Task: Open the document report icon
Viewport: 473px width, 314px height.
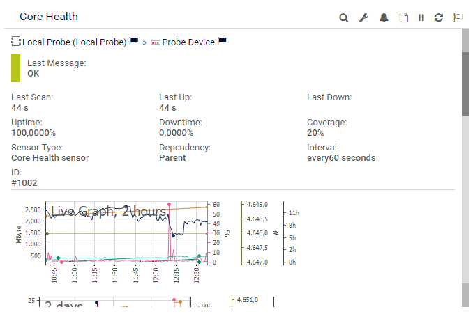Action: 404,18
